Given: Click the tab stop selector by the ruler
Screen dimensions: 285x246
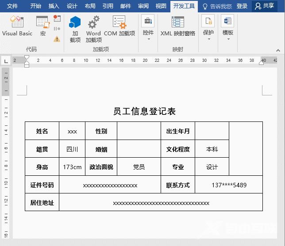Looking at the screenshot, I should (x=6, y=61).
